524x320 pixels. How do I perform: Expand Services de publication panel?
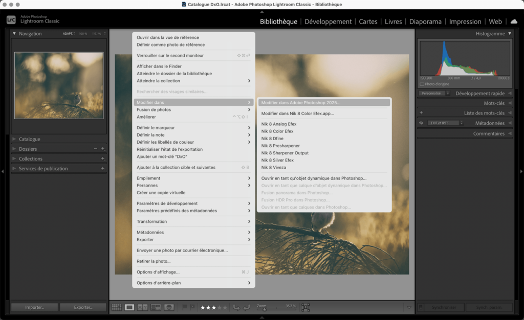(x=14, y=168)
